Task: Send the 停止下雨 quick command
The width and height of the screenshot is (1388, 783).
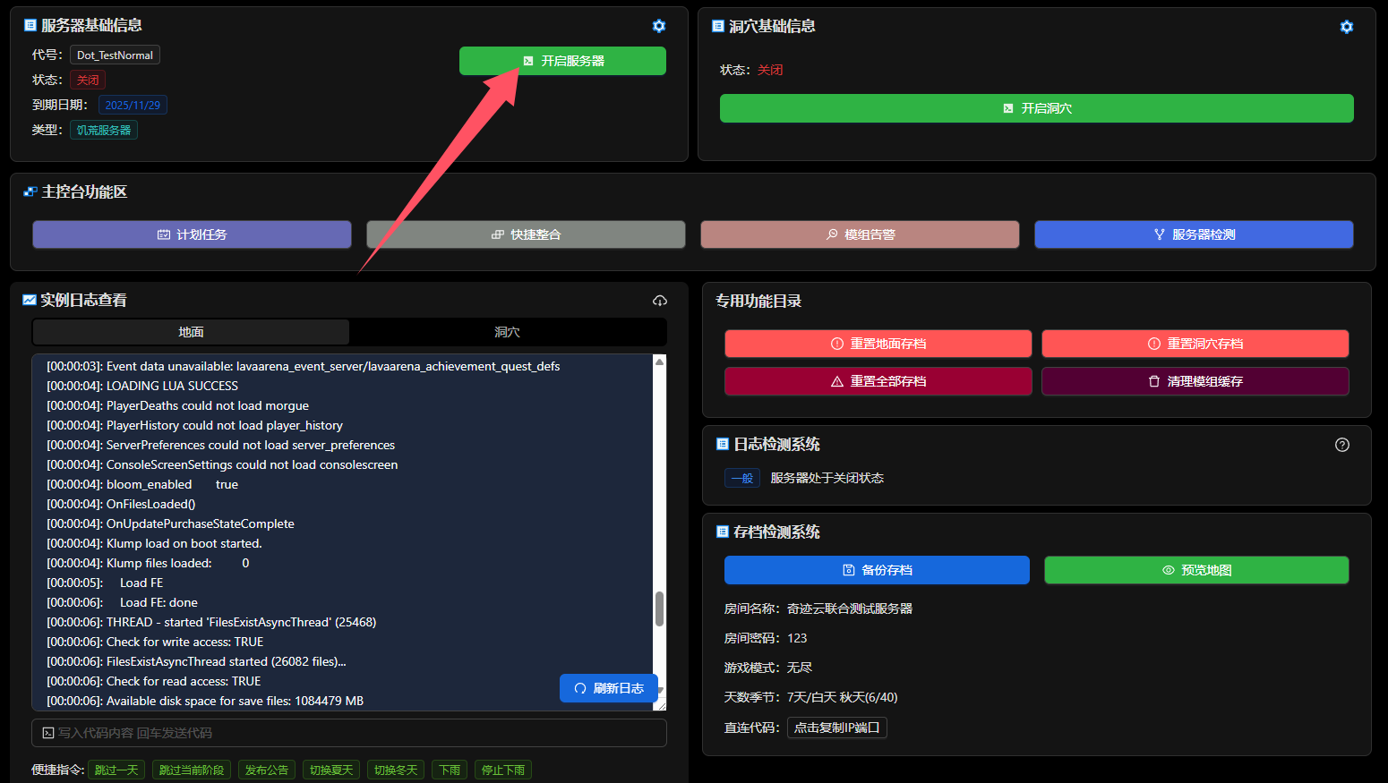Action: (503, 770)
